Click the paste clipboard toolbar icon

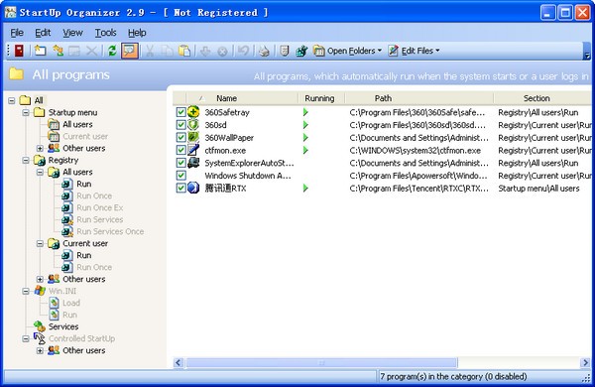[184, 51]
